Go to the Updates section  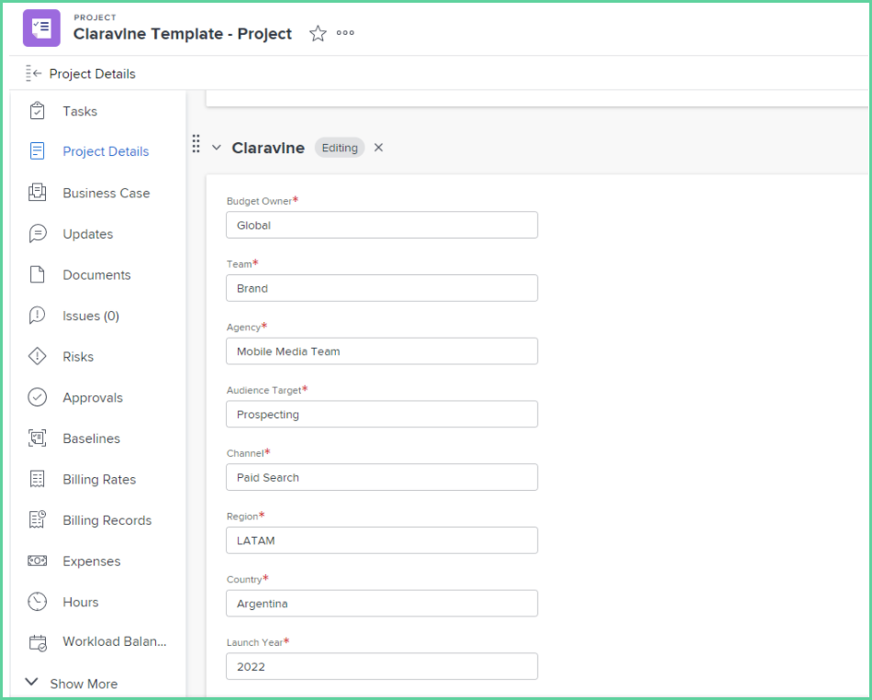pyautogui.click(x=88, y=234)
